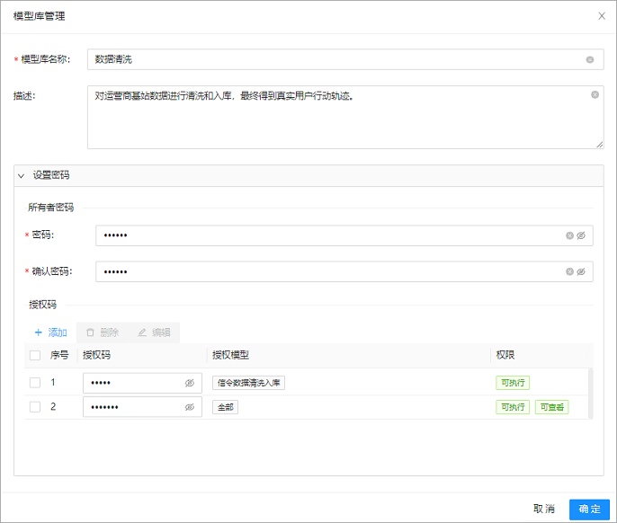Reveal authorization code in row 2
The height and width of the screenshot is (523, 617).
point(189,407)
